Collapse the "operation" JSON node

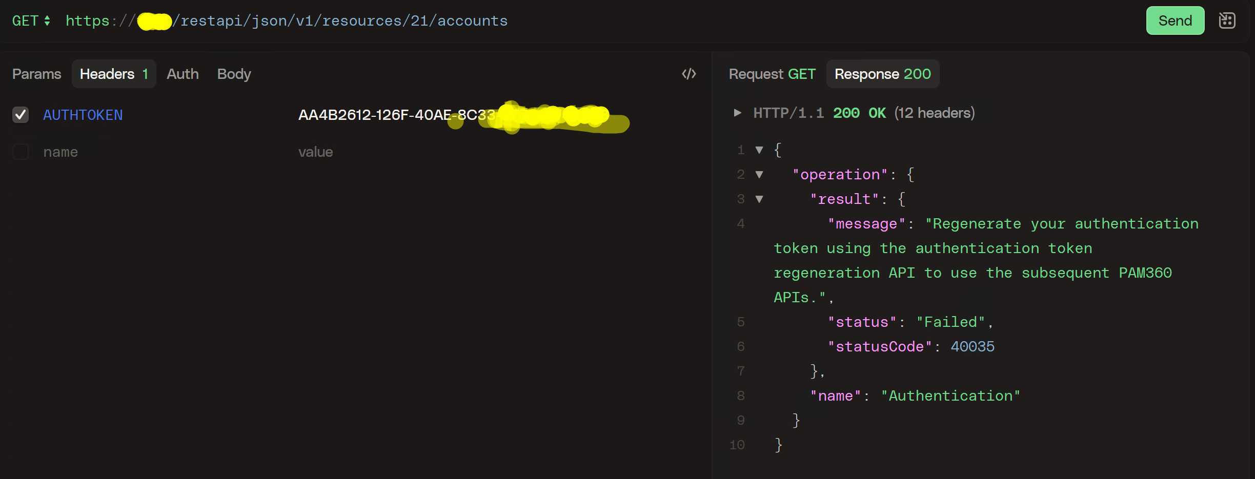point(759,175)
